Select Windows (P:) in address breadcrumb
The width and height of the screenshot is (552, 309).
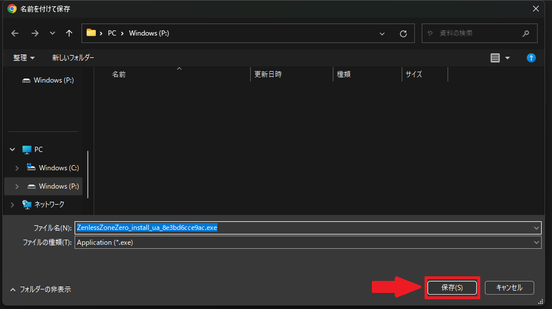pyautogui.click(x=149, y=33)
